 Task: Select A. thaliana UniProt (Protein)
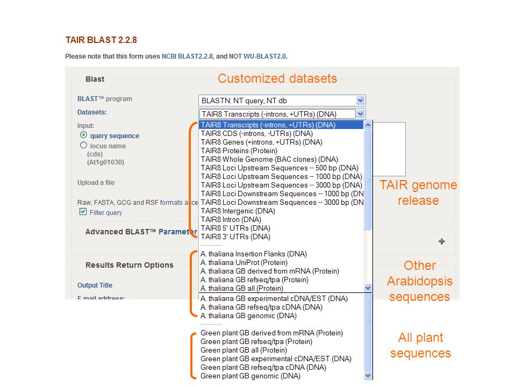[x=281, y=262]
